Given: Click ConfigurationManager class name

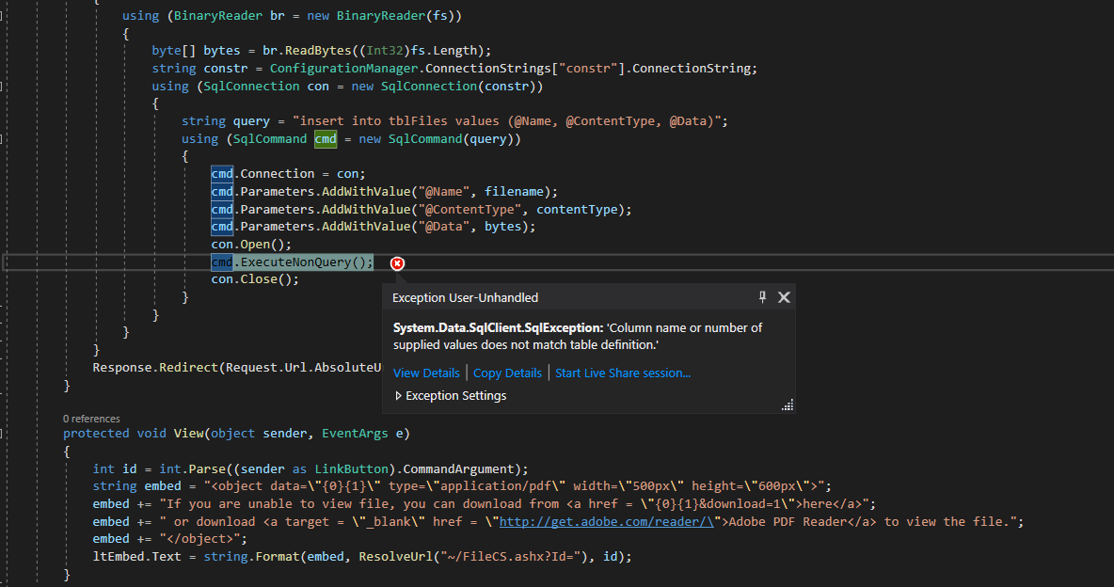Looking at the screenshot, I should [x=343, y=69].
